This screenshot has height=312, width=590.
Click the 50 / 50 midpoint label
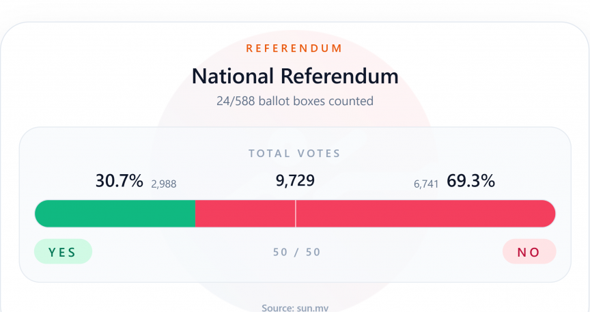296,252
